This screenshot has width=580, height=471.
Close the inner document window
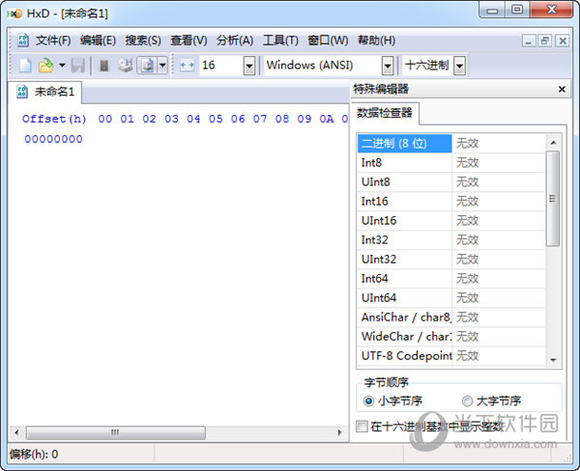(x=563, y=41)
